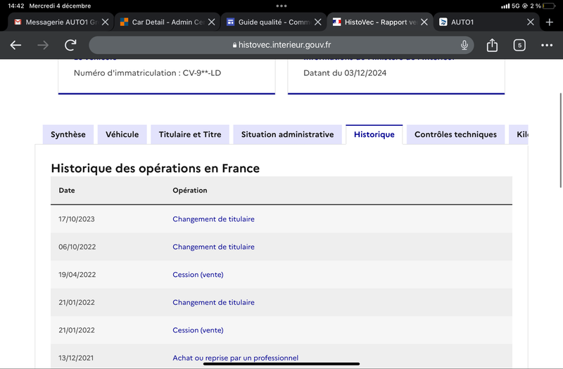Select the date 19/04/2022 cell
The width and height of the screenshot is (563, 369).
(77, 275)
